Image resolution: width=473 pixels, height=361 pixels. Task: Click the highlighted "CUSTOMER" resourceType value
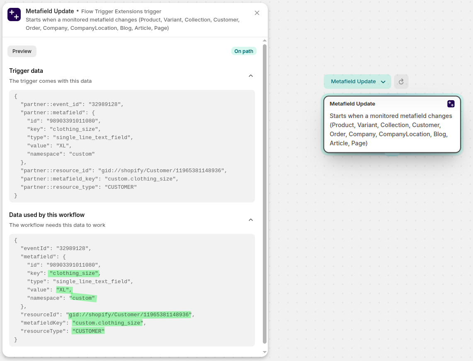coord(88,331)
